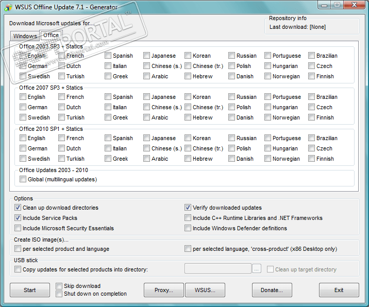The height and width of the screenshot is (307, 369).
Task: Tick Hungarian under Office 2007 SP3
Action: click(267, 107)
